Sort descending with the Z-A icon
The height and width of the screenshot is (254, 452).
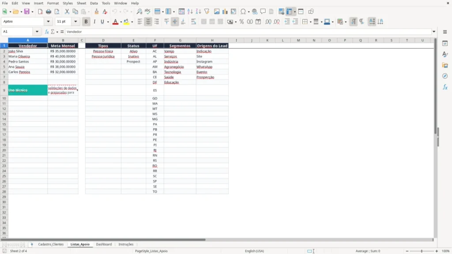coord(198,11)
